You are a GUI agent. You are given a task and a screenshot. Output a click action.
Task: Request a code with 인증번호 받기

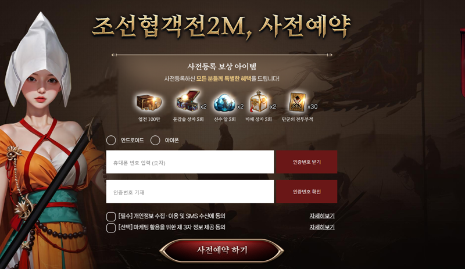[x=307, y=162]
